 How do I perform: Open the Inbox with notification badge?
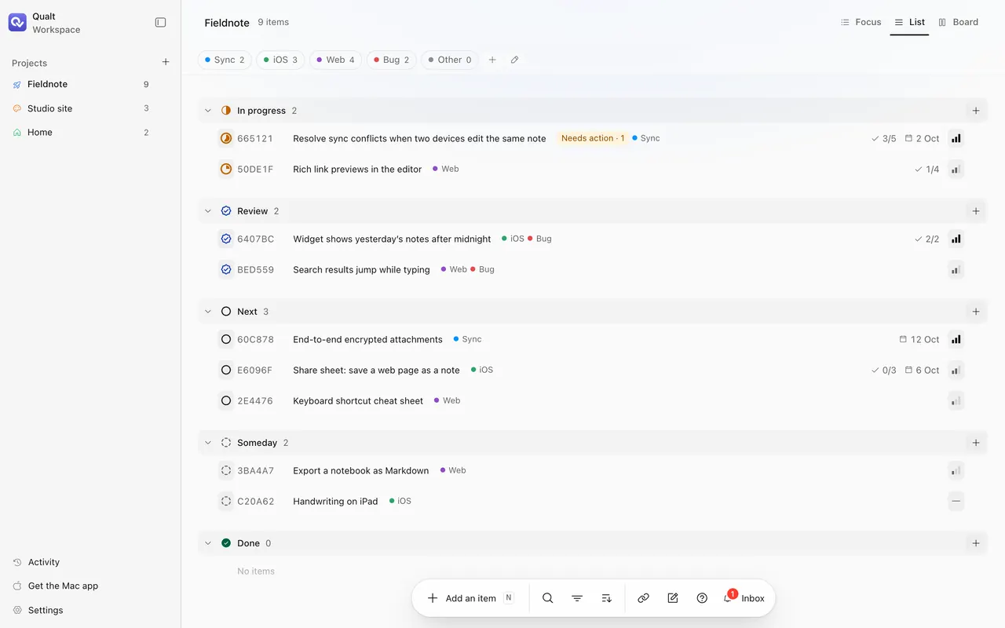click(744, 598)
